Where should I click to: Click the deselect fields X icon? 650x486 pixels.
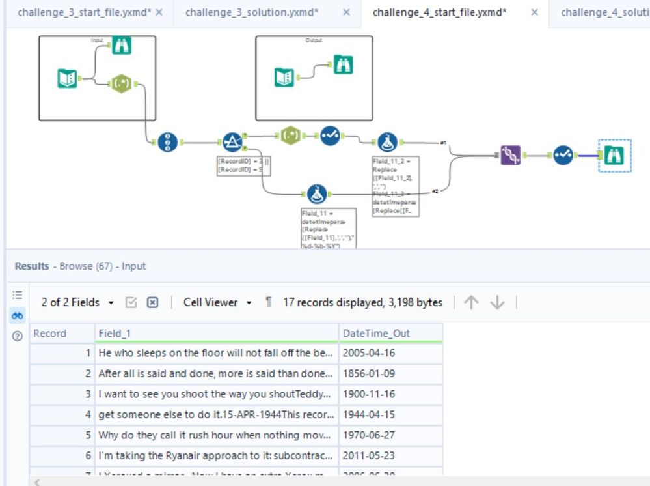coord(152,302)
